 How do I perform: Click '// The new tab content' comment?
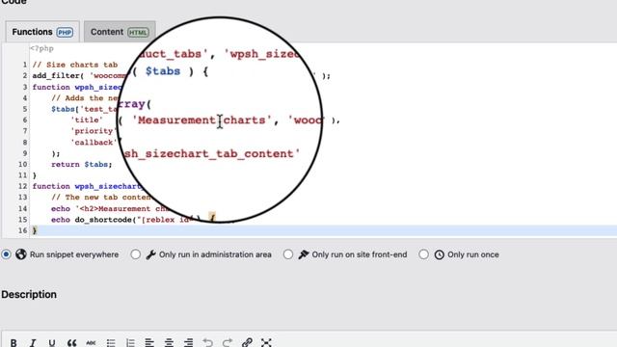[x=100, y=198]
